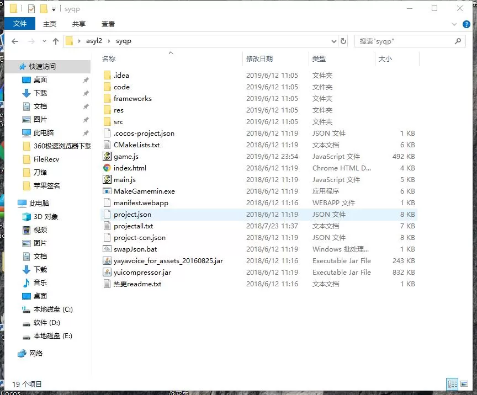
Task: Click the ribbon expand chevron near Help
Action: coord(454,24)
